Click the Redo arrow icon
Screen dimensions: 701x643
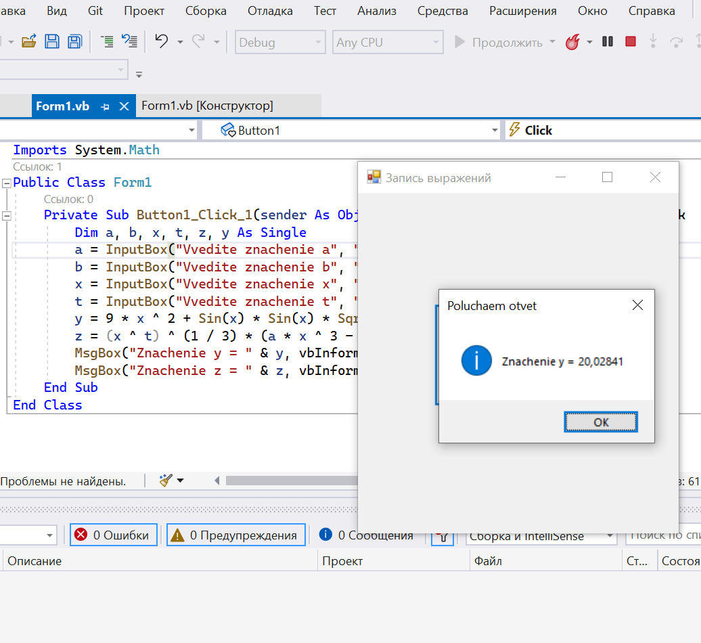[x=198, y=41]
